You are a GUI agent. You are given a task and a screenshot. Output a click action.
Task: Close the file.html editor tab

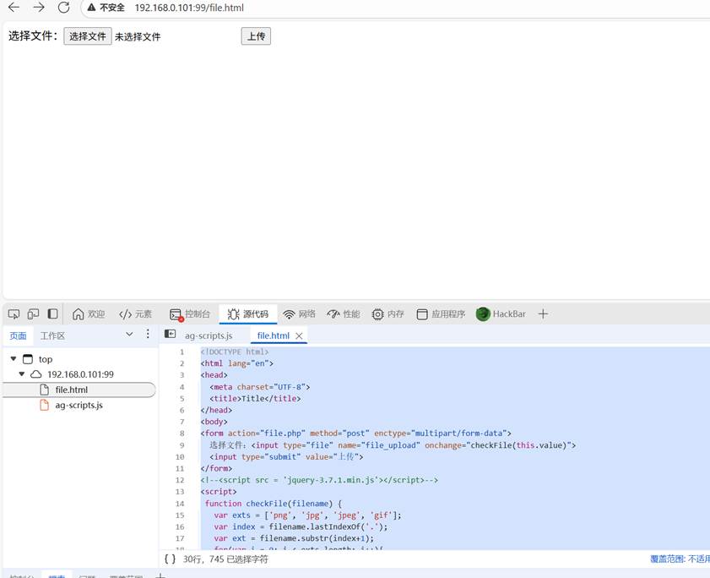coord(299,336)
